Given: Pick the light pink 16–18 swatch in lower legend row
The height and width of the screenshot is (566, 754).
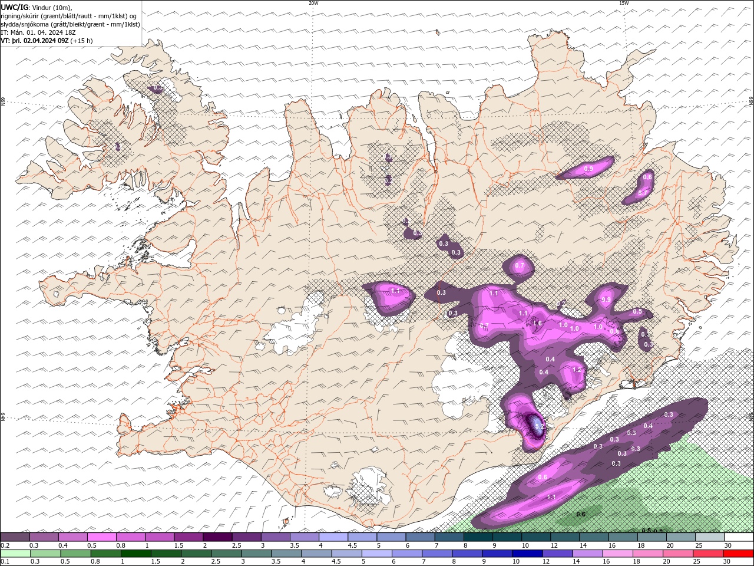Looking at the screenshot, I should 618,554.
